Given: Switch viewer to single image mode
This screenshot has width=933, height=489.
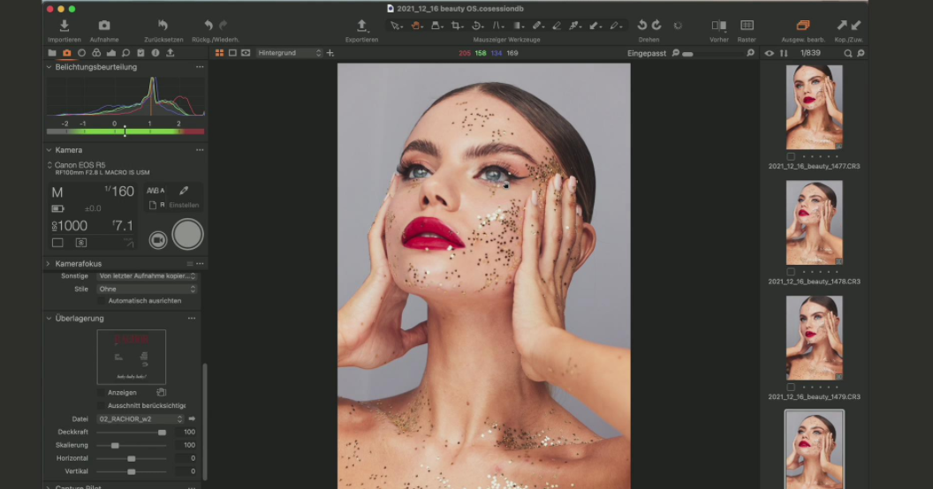Looking at the screenshot, I should [x=232, y=53].
